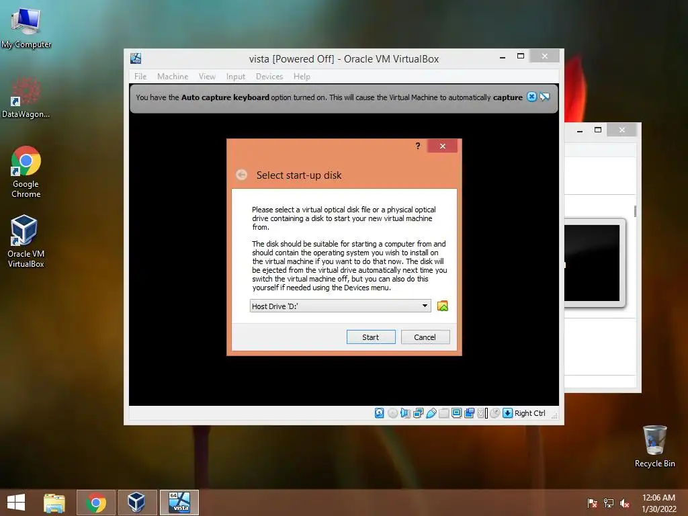Click Start to boot the VM

pos(371,337)
